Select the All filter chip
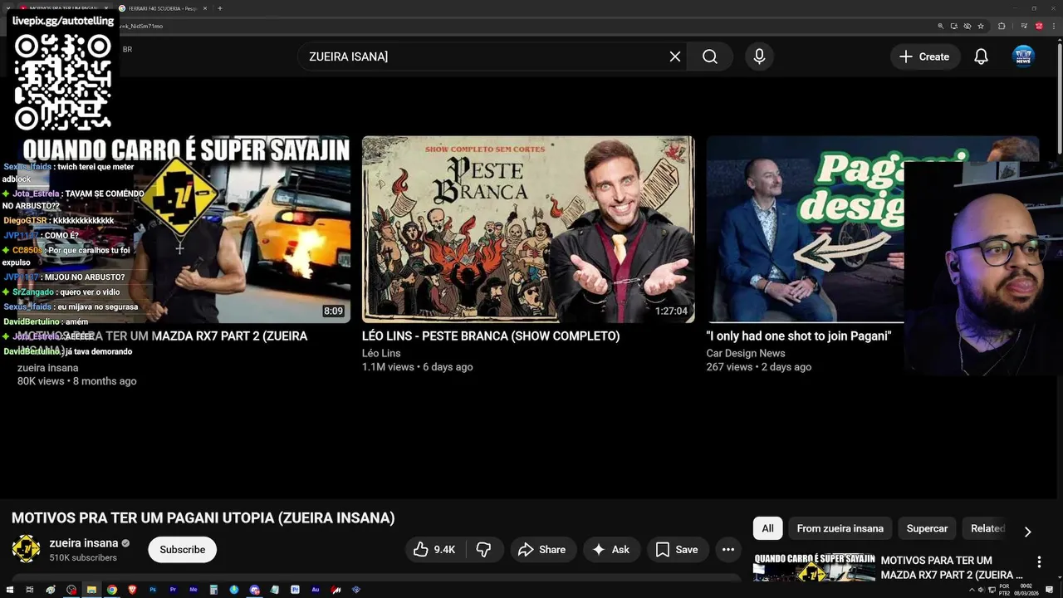Viewport: 1063px width, 598px height. click(x=767, y=528)
